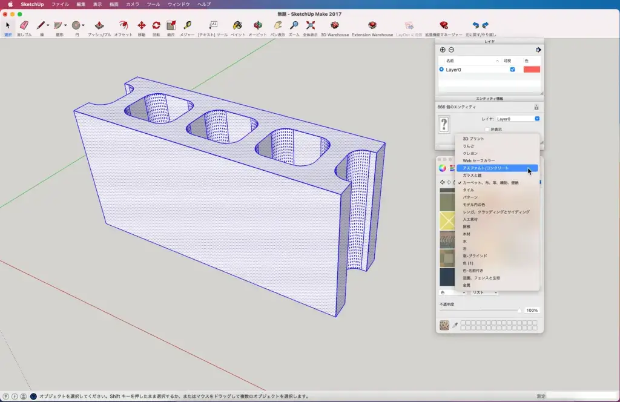Toggle entity info details expander icon

[x=536, y=107]
